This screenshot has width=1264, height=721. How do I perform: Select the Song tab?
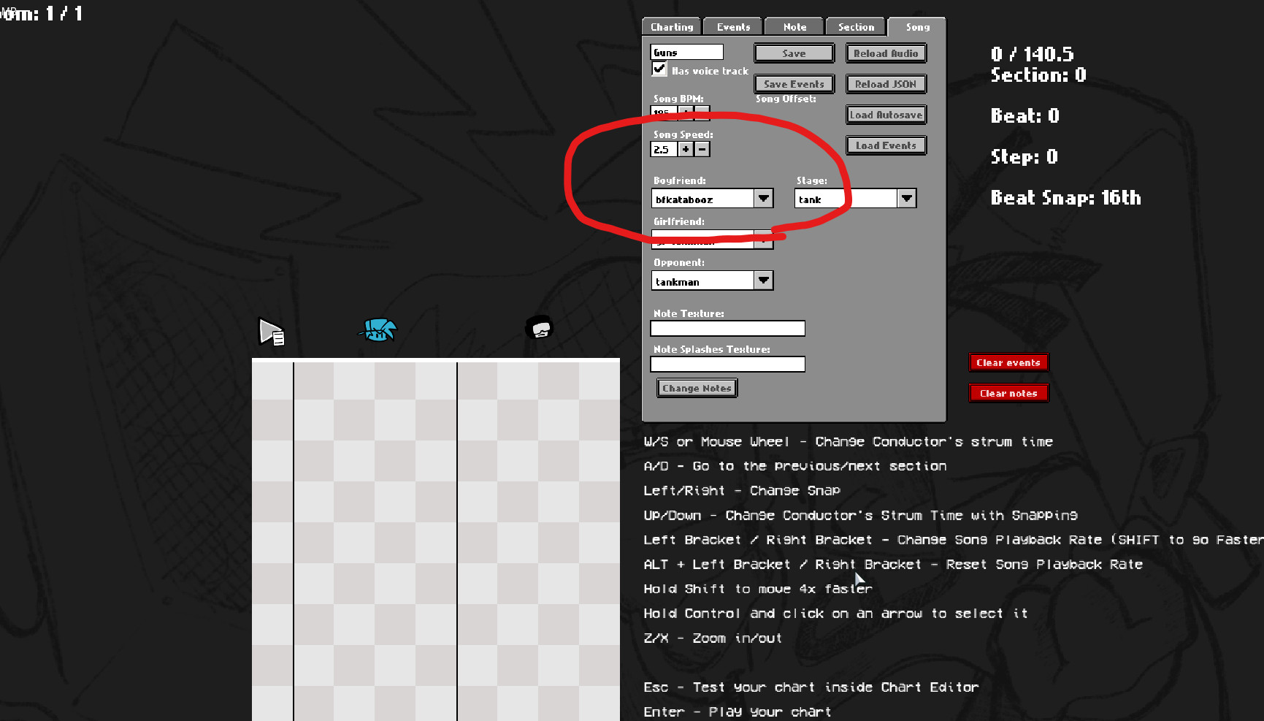pos(917,27)
